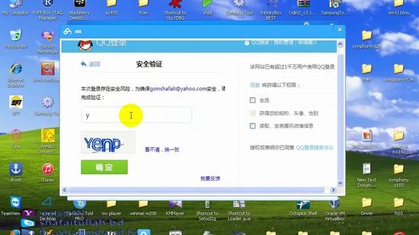Launch WiMAX Connection shortcut
Viewport: 419px width, 235px height.
tap(48, 142)
